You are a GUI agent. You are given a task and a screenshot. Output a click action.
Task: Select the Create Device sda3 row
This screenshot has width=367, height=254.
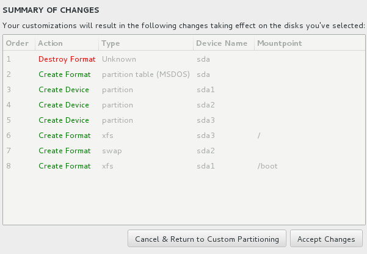pyautogui.click(x=184, y=120)
